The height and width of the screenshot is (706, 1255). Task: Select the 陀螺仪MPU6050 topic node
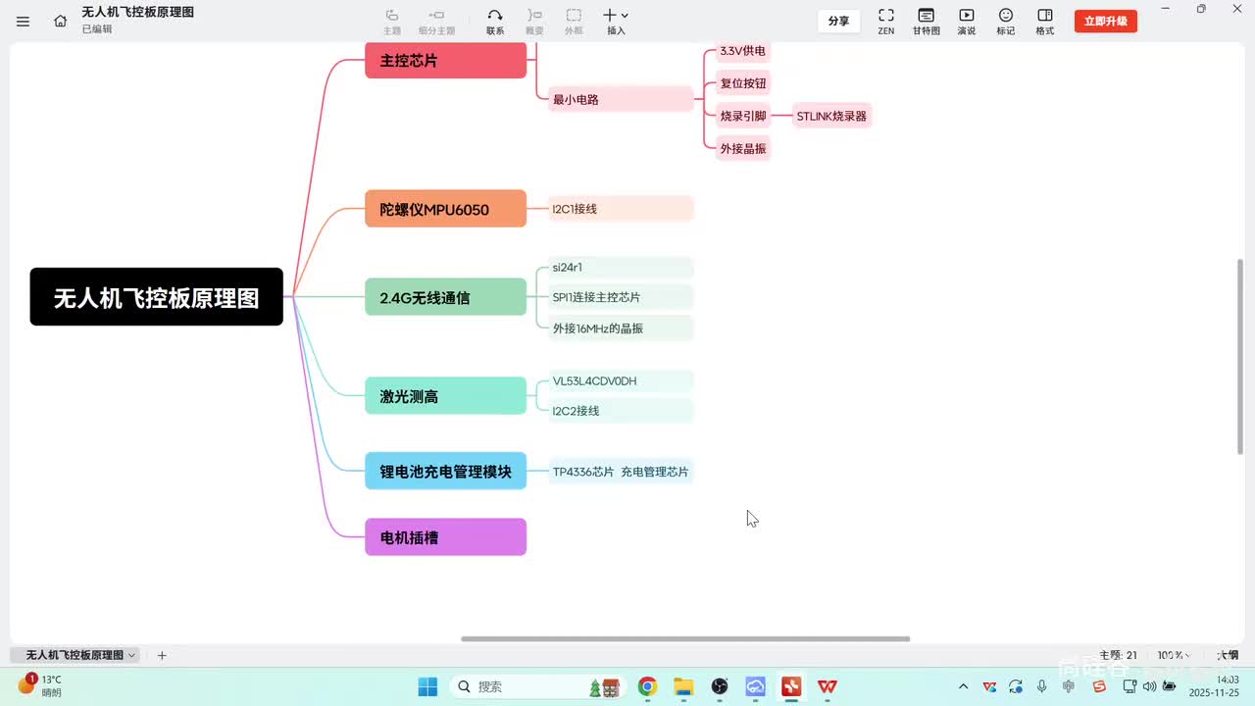[x=446, y=209]
